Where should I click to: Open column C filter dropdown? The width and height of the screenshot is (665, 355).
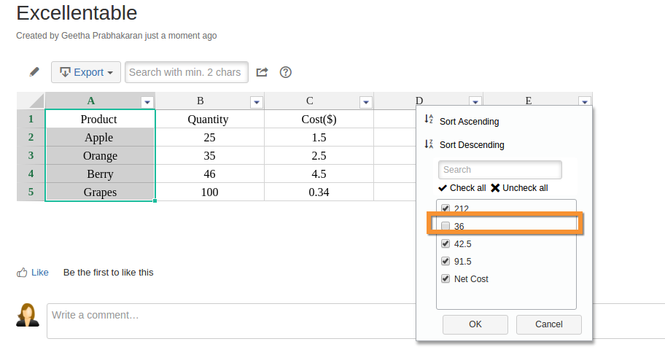click(x=366, y=102)
